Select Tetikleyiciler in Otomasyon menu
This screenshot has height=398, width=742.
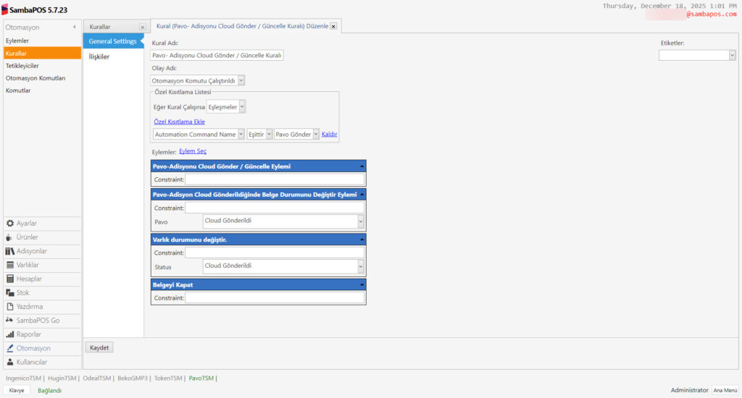(x=22, y=66)
